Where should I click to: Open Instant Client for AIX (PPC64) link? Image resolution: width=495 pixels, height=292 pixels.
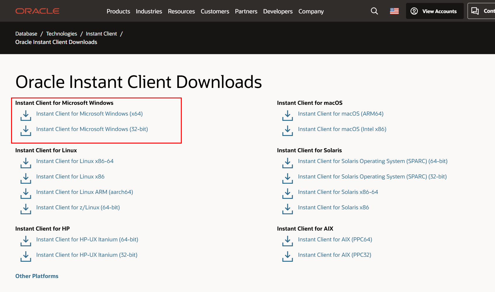(335, 240)
